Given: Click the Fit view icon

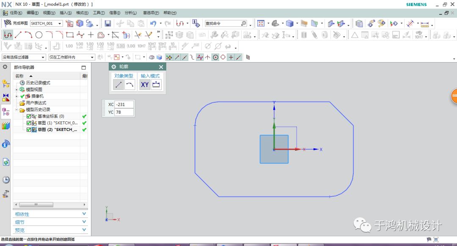Looking at the screenshot, I should (261, 23).
